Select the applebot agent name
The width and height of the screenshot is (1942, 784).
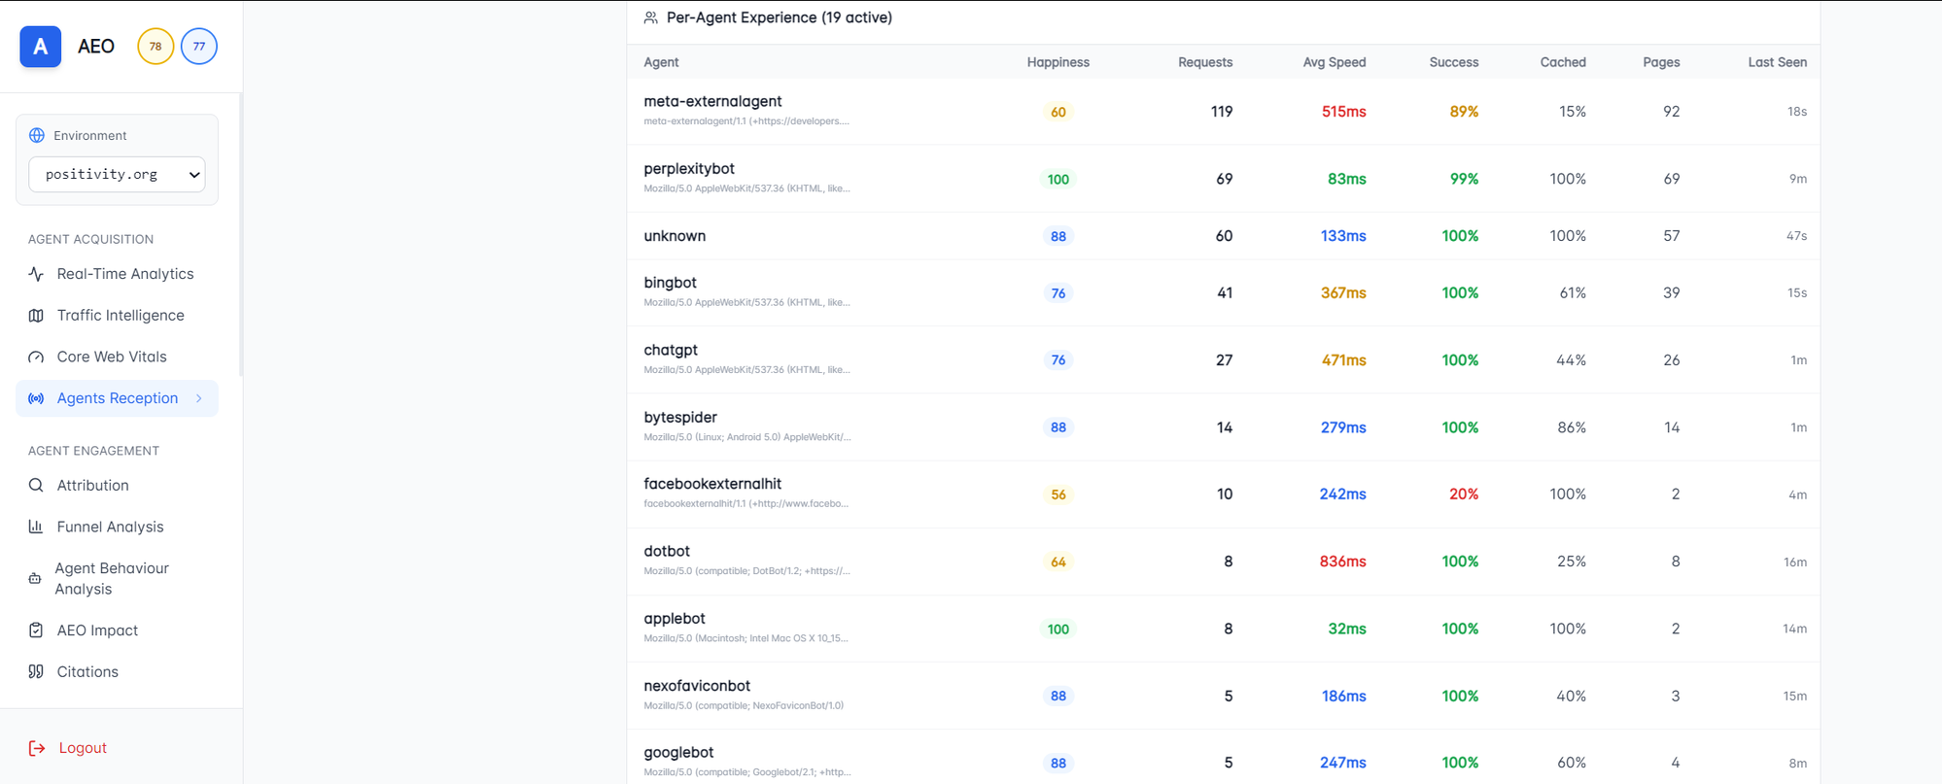pyautogui.click(x=675, y=618)
